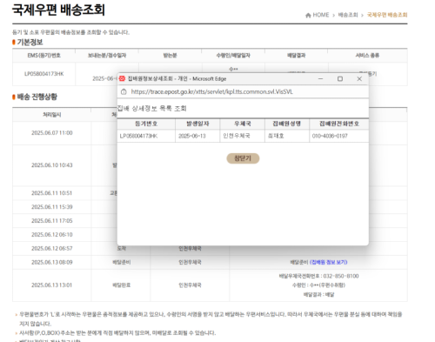Image resolution: width=435 pixels, height=342 pixels.
Task: Click 인천우체국 in the 08:09 배달준비 row
Action: (190, 263)
